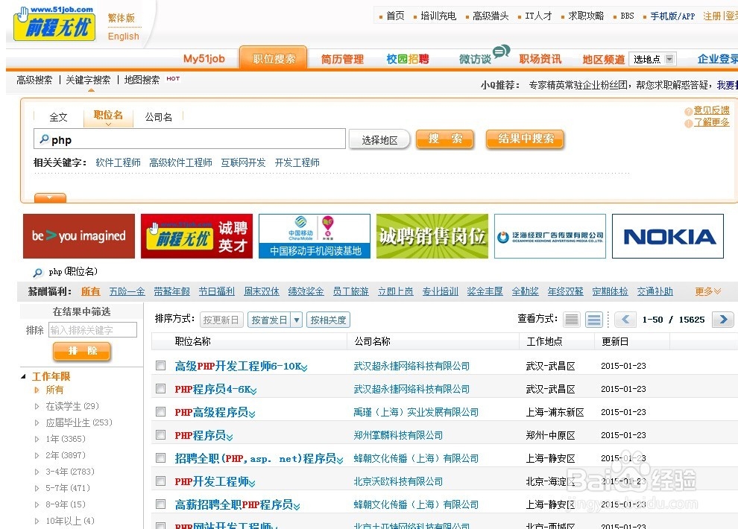Check the box for 高级PHP开发工程师6-10K
Image resolution: width=738 pixels, height=529 pixels.
point(161,365)
